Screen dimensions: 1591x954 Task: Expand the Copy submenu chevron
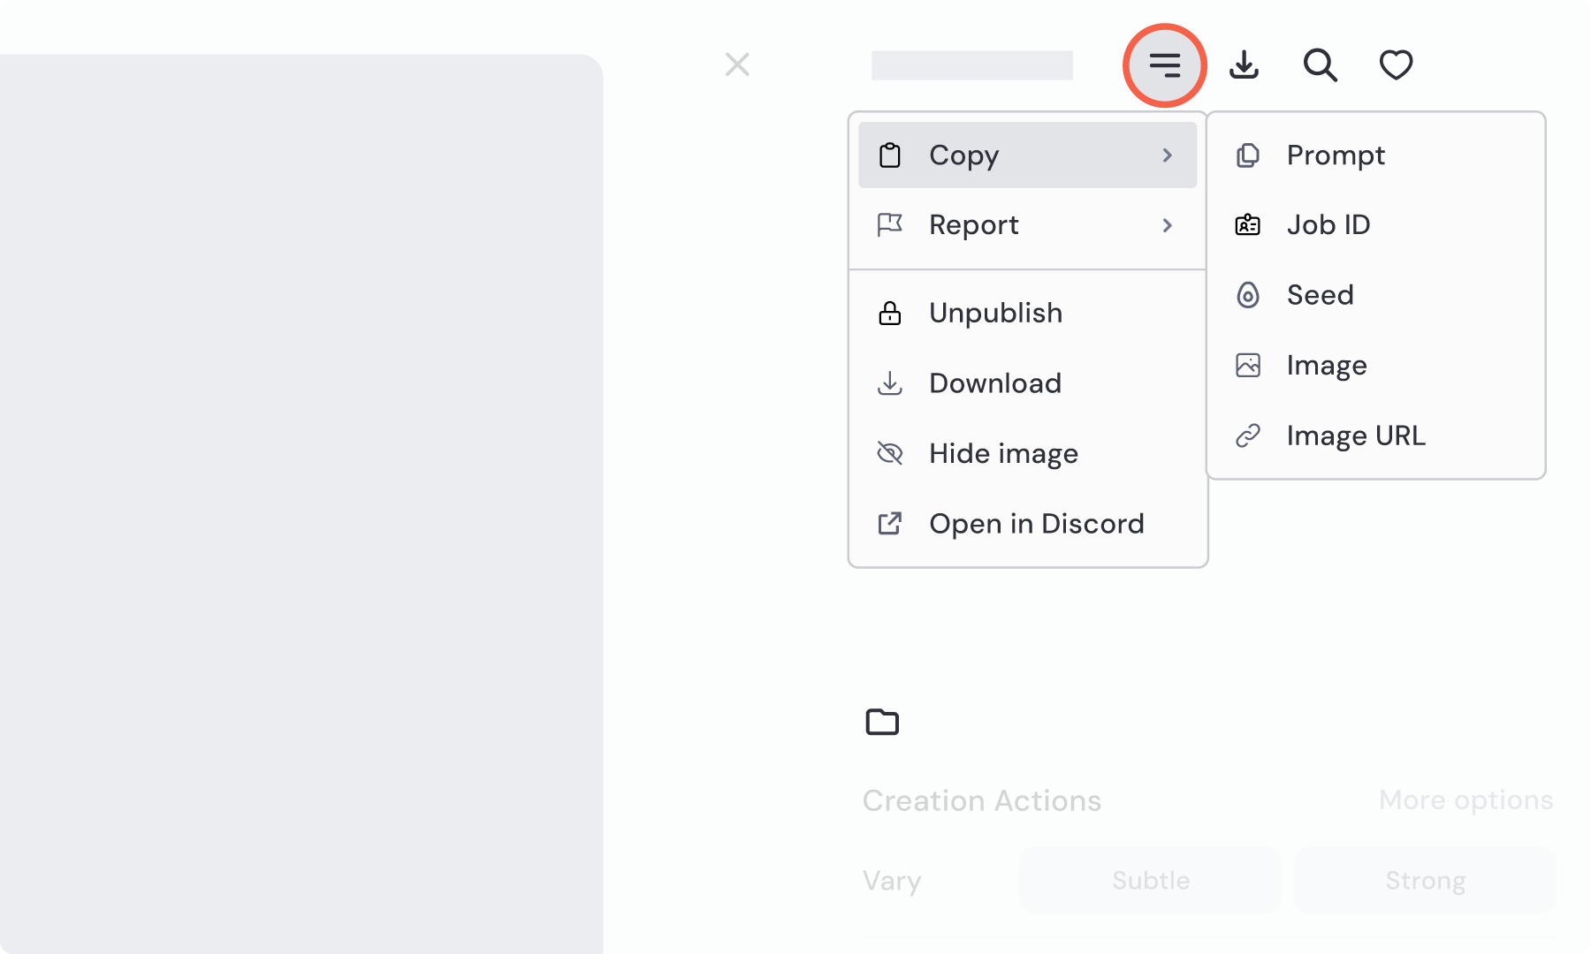click(1167, 155)
